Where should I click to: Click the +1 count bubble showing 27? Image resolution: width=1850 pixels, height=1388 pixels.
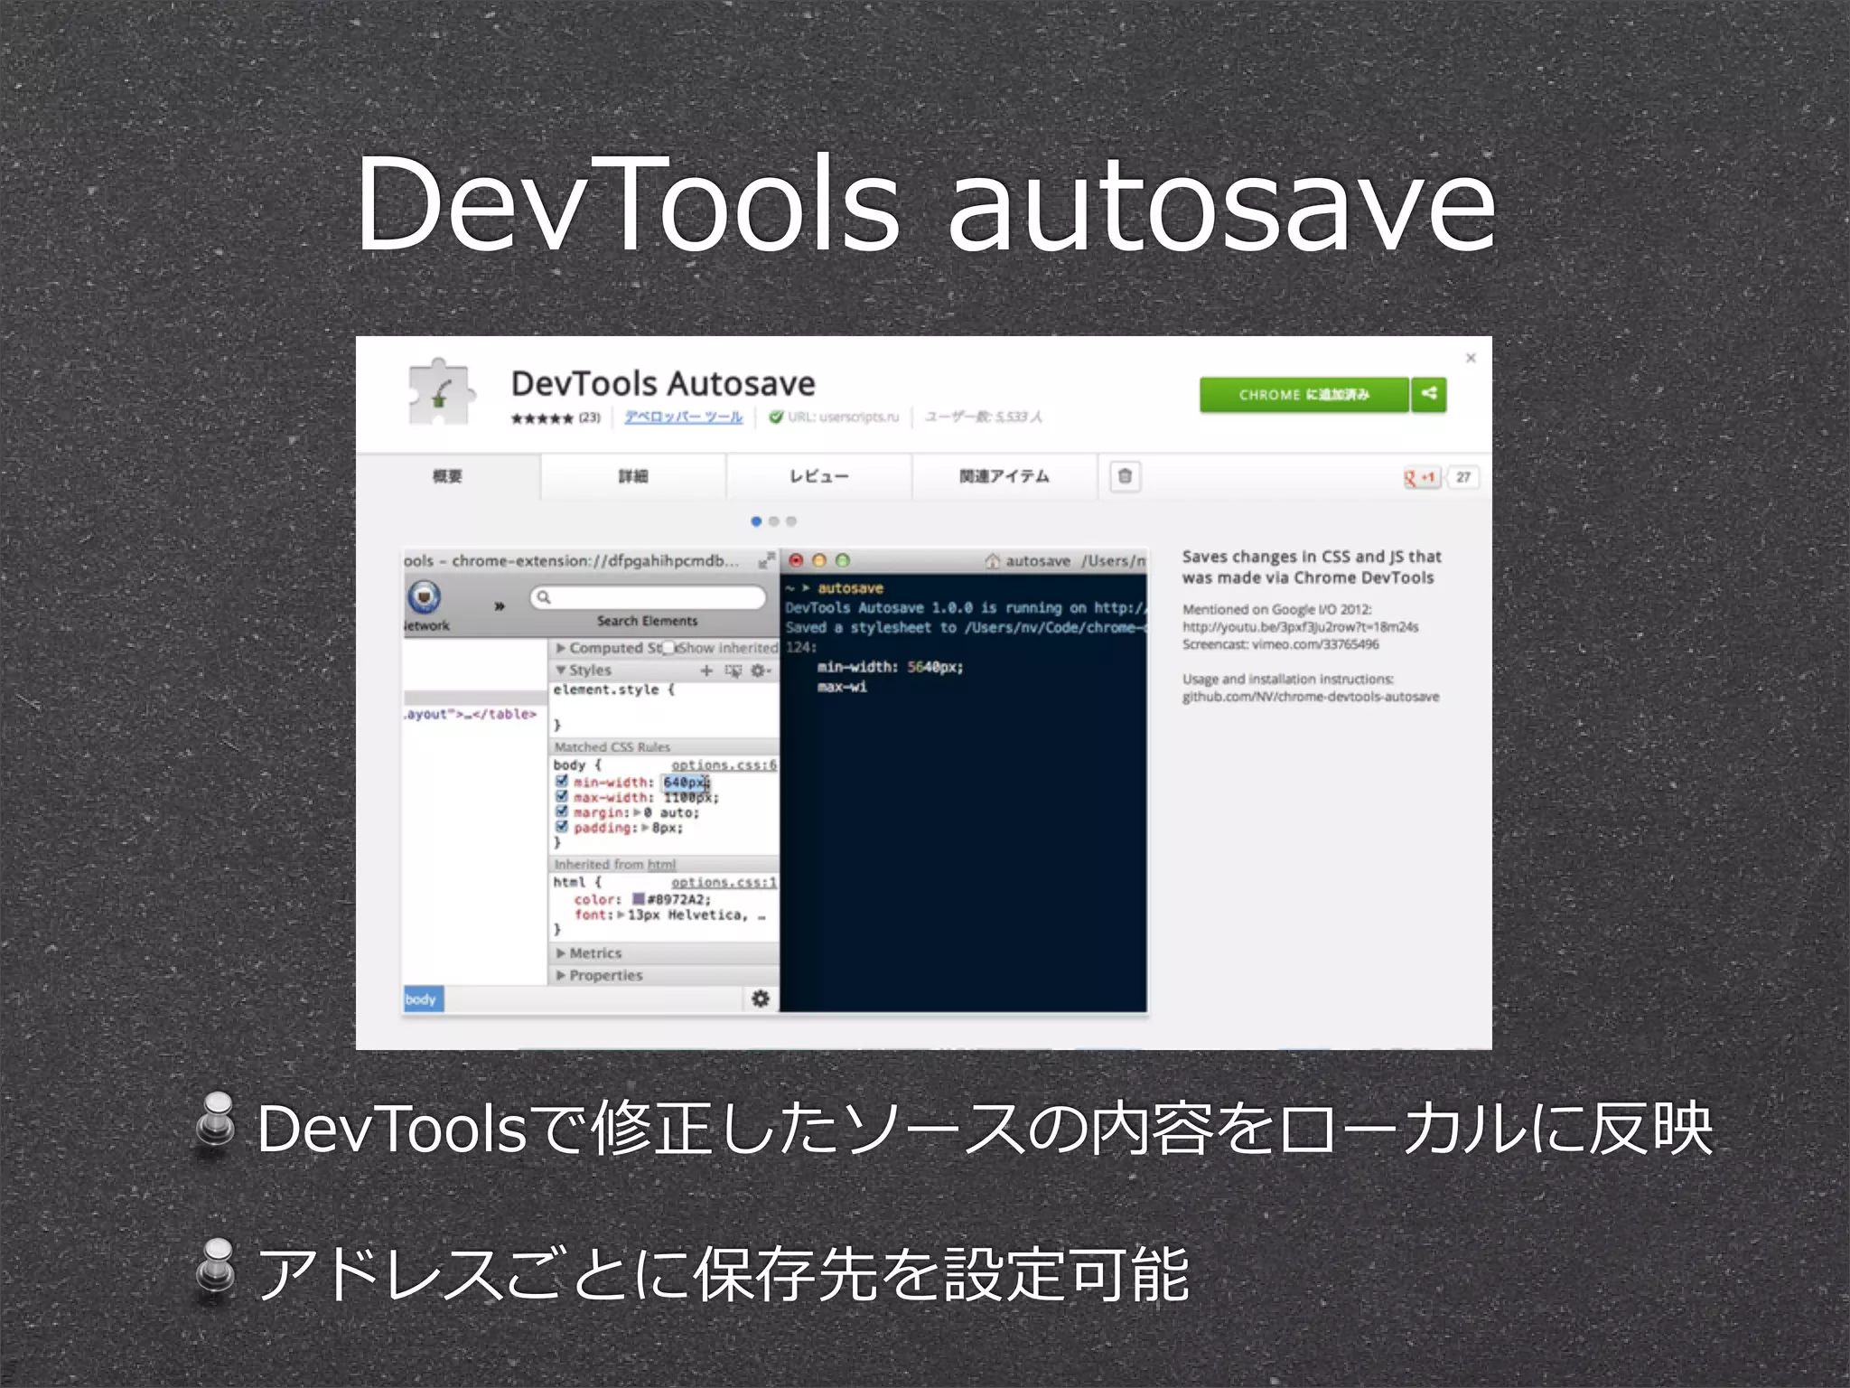[1462, 477]
